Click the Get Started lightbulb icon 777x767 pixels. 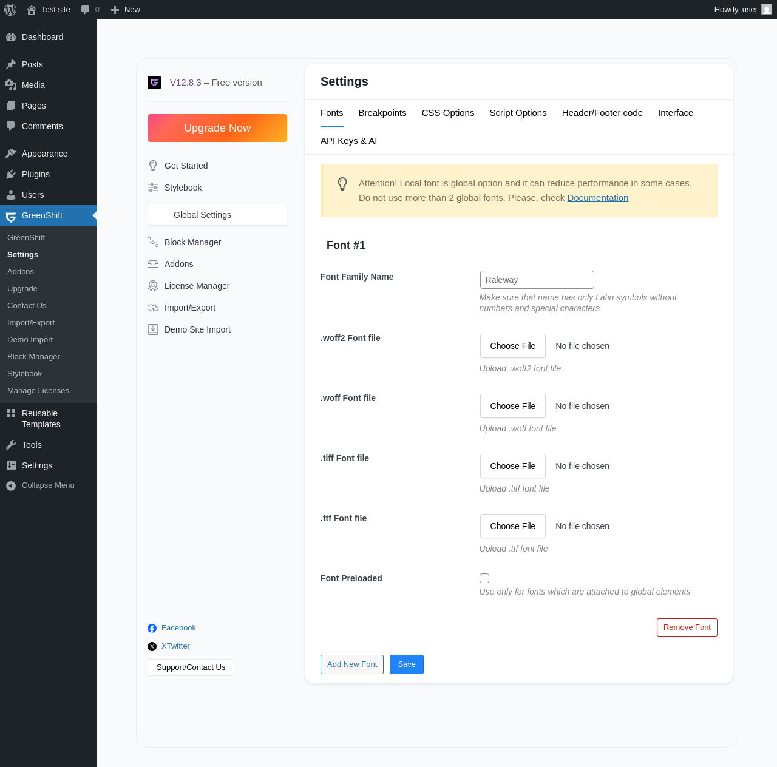tap(153, 166)
